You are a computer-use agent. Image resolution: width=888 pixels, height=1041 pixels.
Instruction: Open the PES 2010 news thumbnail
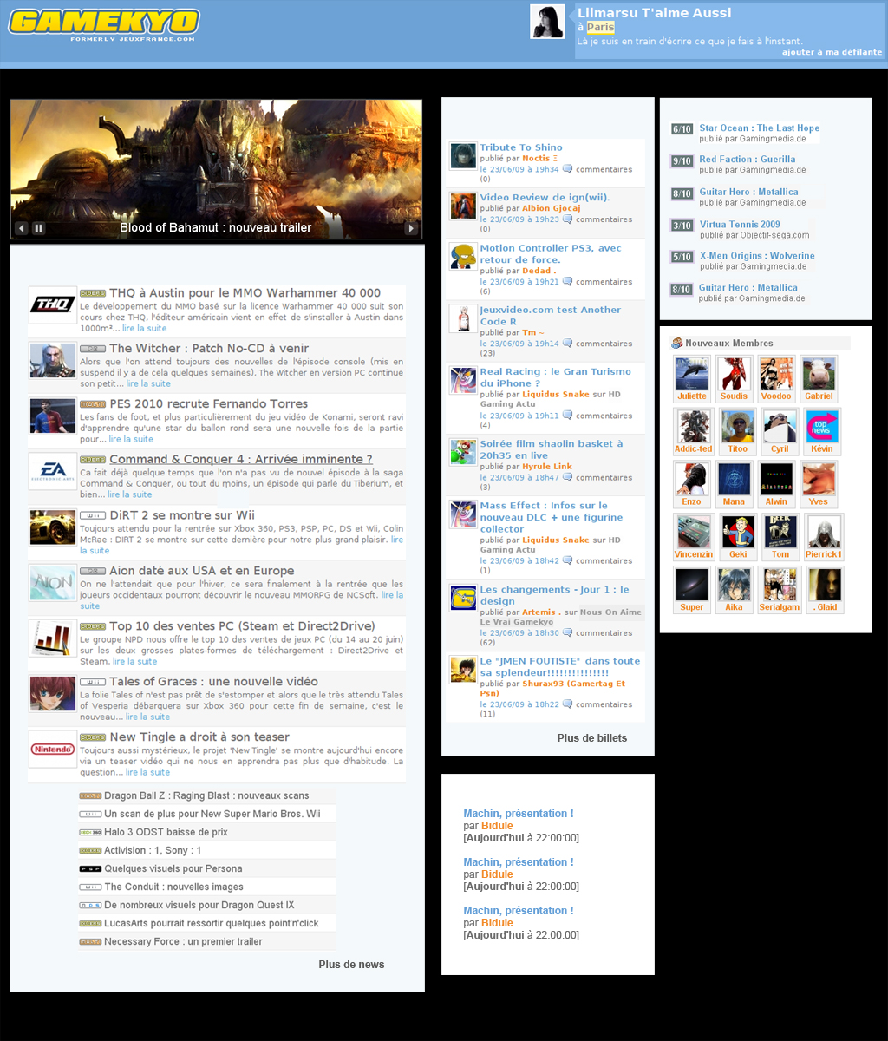pyautogui.click(x=53, y=416)
